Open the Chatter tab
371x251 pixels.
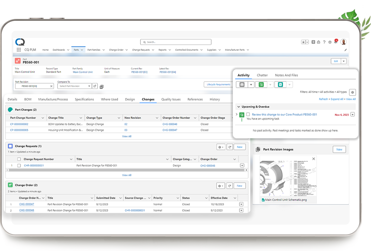click(x=262, y=75)
